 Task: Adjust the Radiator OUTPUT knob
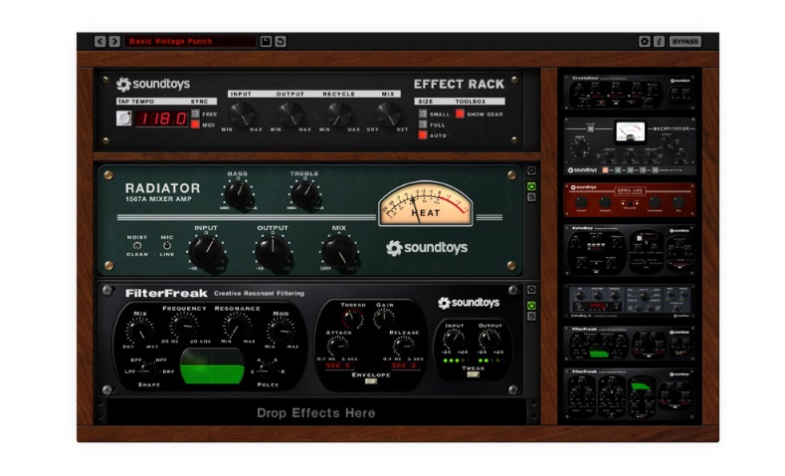click(274, 252)
